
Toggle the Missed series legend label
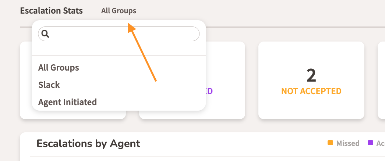(x=348, y=143)
